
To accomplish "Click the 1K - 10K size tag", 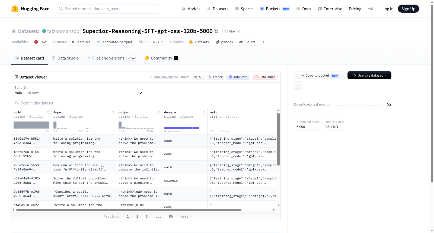I will (157, 42).
